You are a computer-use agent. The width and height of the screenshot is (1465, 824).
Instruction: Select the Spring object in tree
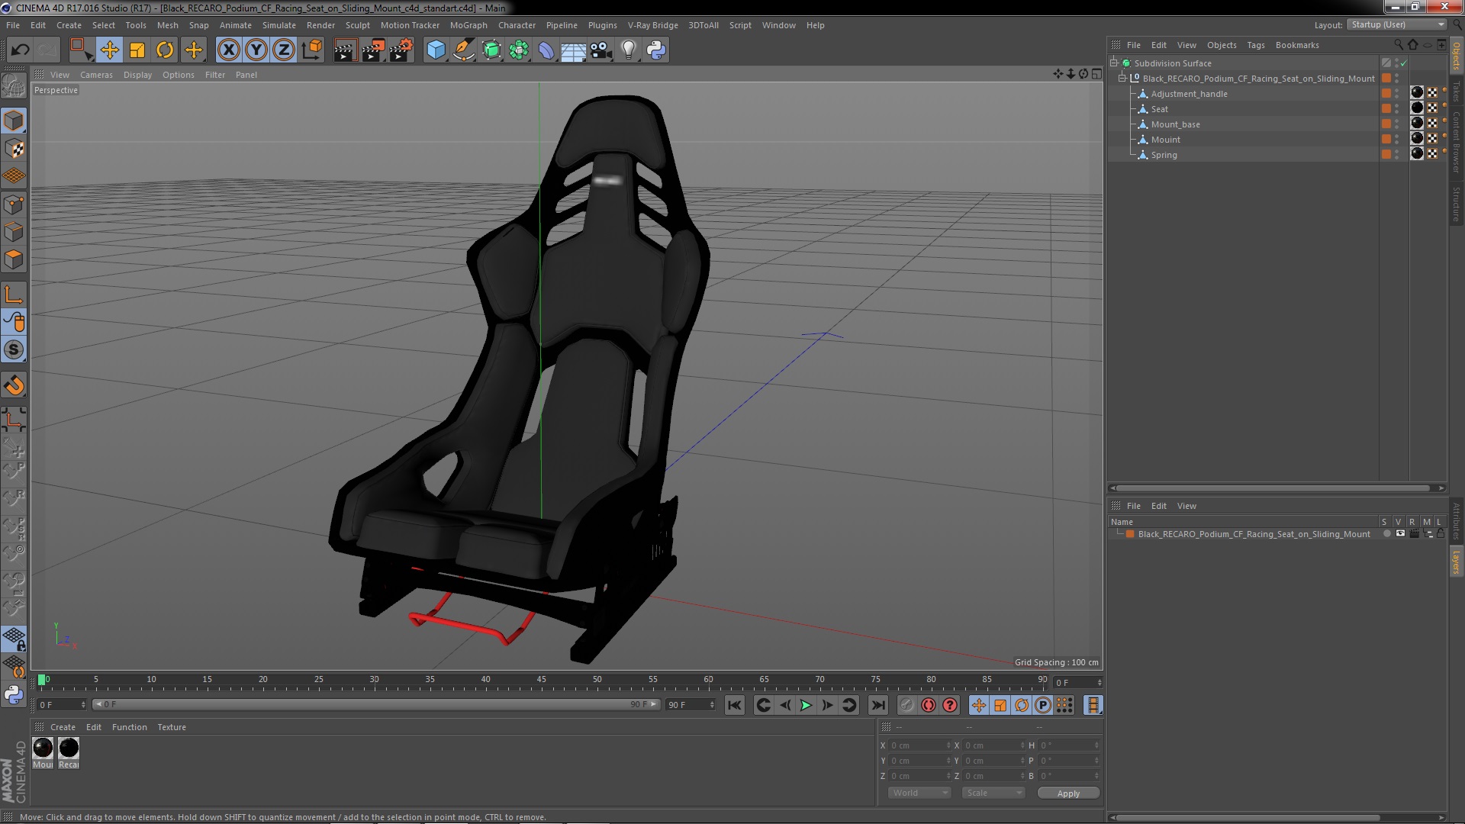pyautogui.click(x=1164, y=155)
